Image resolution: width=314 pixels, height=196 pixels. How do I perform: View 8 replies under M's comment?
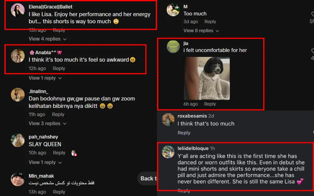click(201, 31)
